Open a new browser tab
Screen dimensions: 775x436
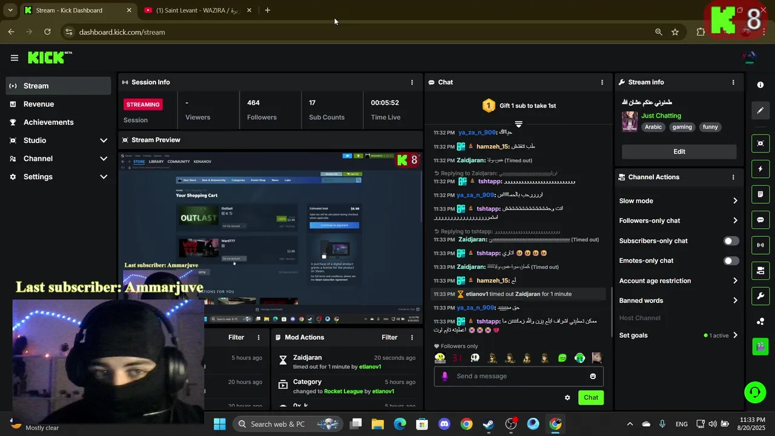[268, 10]
